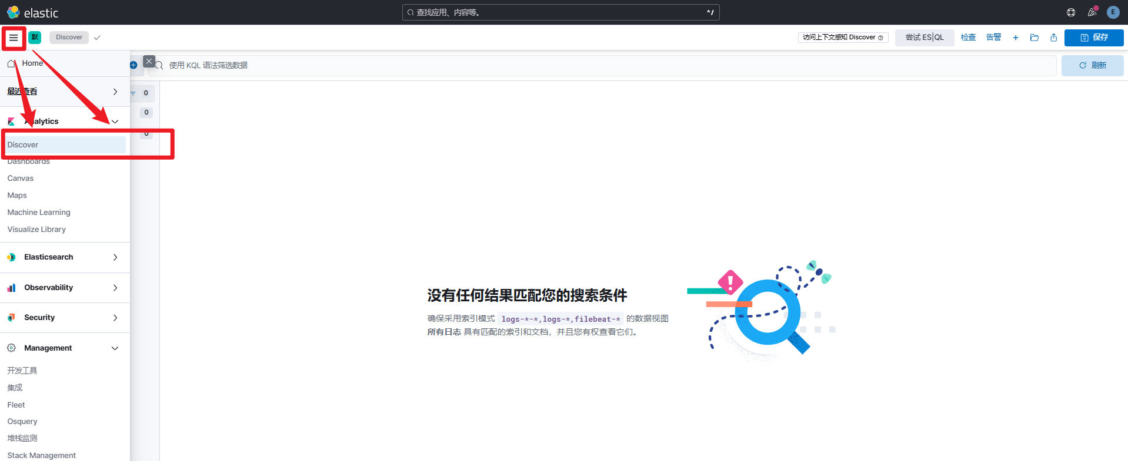Close the navigation panel with X button

tap(149, 61)
